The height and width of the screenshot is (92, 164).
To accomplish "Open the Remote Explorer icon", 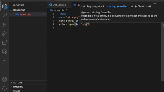I will click(x=5, y=52).
